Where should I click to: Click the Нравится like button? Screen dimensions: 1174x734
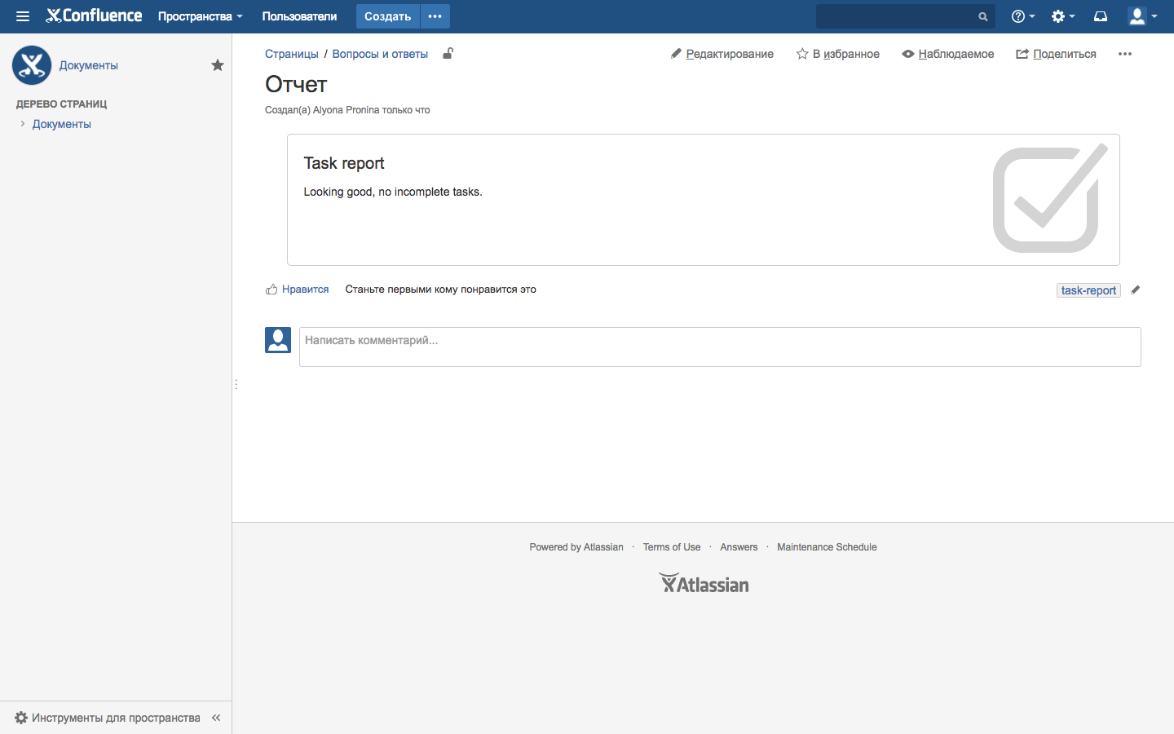pos(298,290)
